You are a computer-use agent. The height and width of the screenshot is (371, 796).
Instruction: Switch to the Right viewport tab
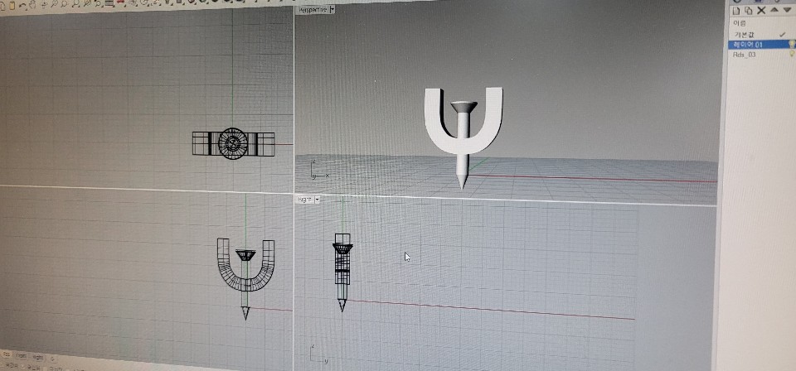point(38,356)
